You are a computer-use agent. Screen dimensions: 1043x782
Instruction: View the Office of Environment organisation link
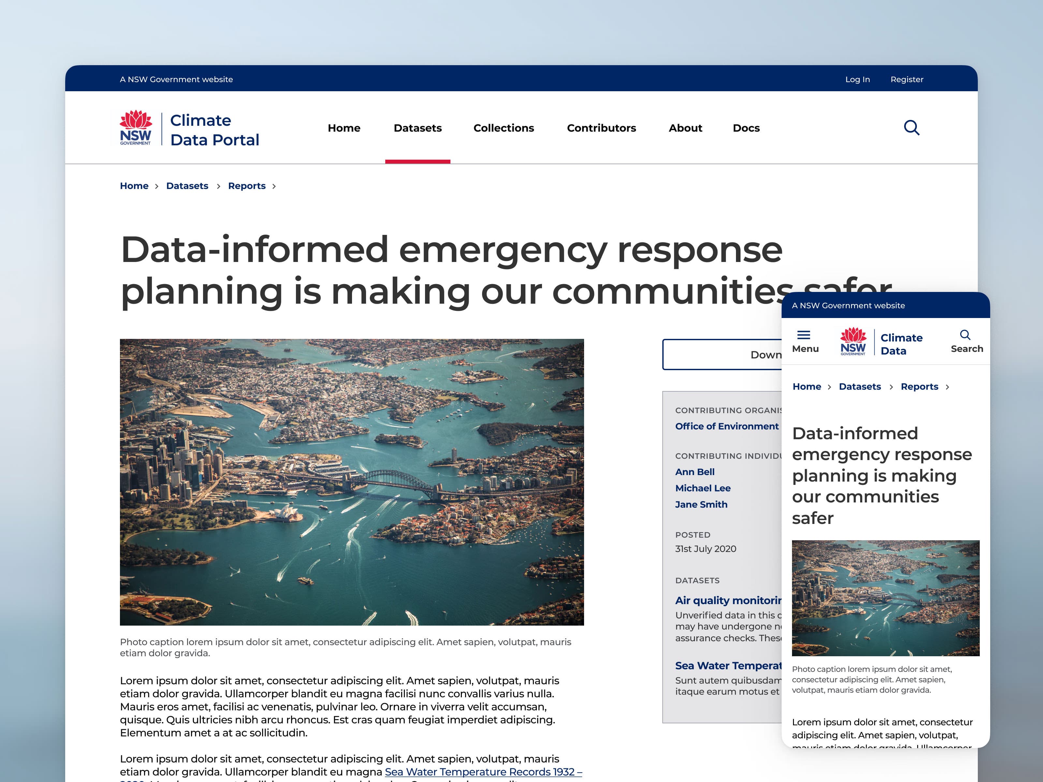pos(727,426)
